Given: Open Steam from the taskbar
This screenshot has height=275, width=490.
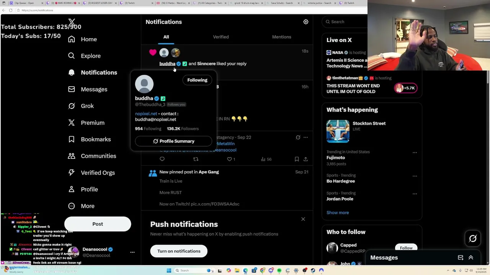Looking at the screenshot, I should click(x=313, y=270).
